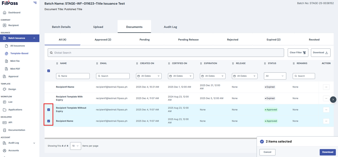338x157 pixels.
Task: Open Status filter dropdown
Action: point(275,76)
